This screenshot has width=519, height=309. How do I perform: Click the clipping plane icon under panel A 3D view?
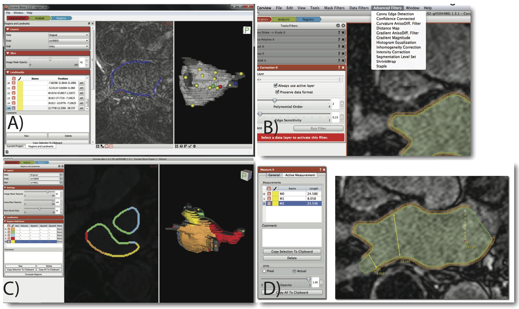tap(185, 146)
